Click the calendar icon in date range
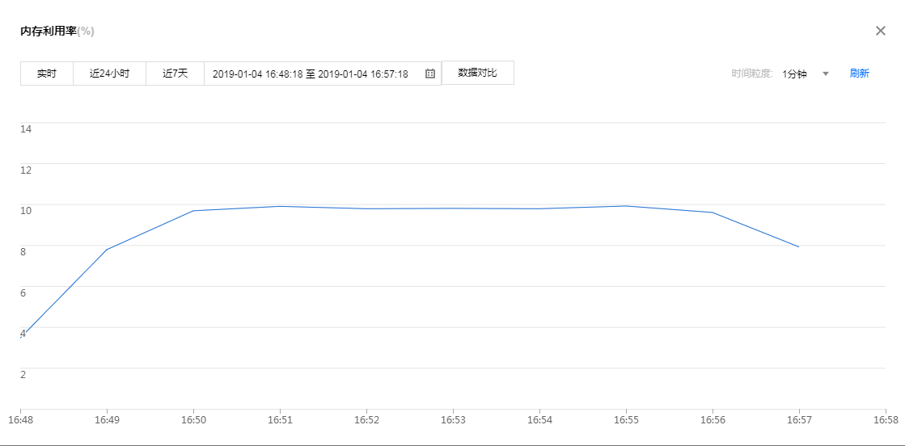 [430, 74]
